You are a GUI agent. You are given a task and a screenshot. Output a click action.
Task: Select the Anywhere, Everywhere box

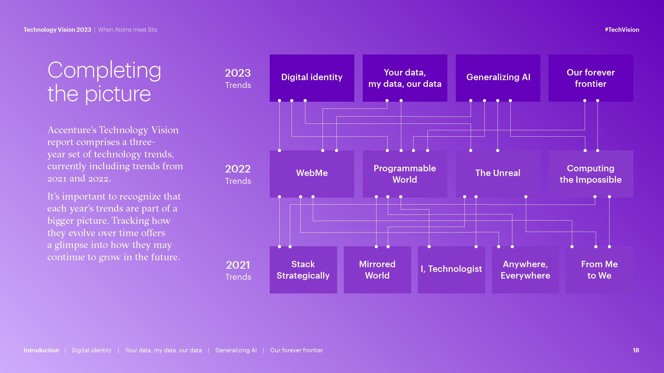525,270
